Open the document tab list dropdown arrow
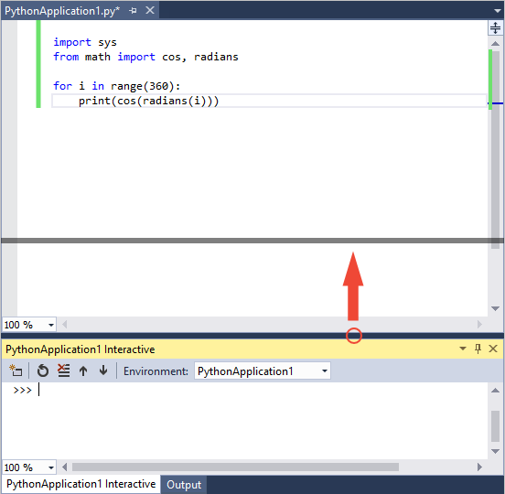Image resolution: width=505 pixels, height=494 pixels. (x=498, y=11)
